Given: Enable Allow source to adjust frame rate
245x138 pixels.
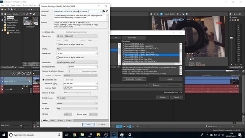Looking at the screenshot, I should point(58,58).
